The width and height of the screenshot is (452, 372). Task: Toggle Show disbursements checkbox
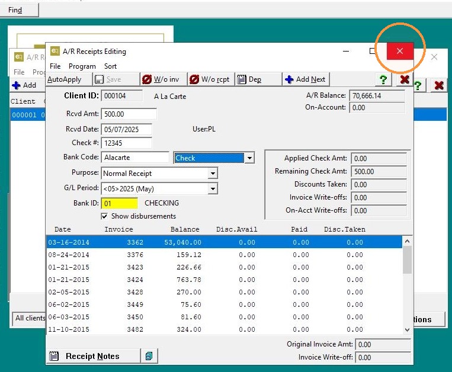tap(104, 216)
